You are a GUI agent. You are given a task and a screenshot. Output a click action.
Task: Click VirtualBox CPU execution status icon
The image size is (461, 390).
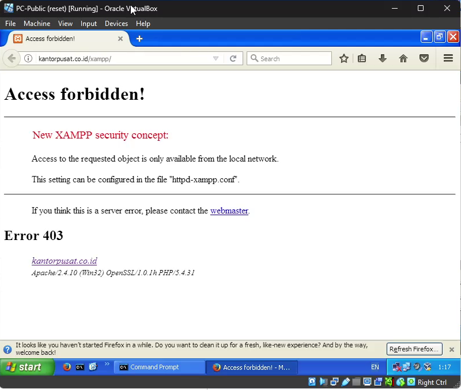389,382
